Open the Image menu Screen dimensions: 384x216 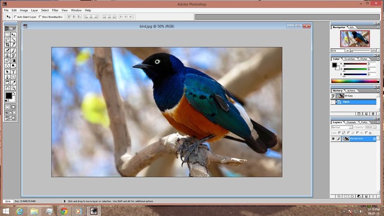click(24, 10)
